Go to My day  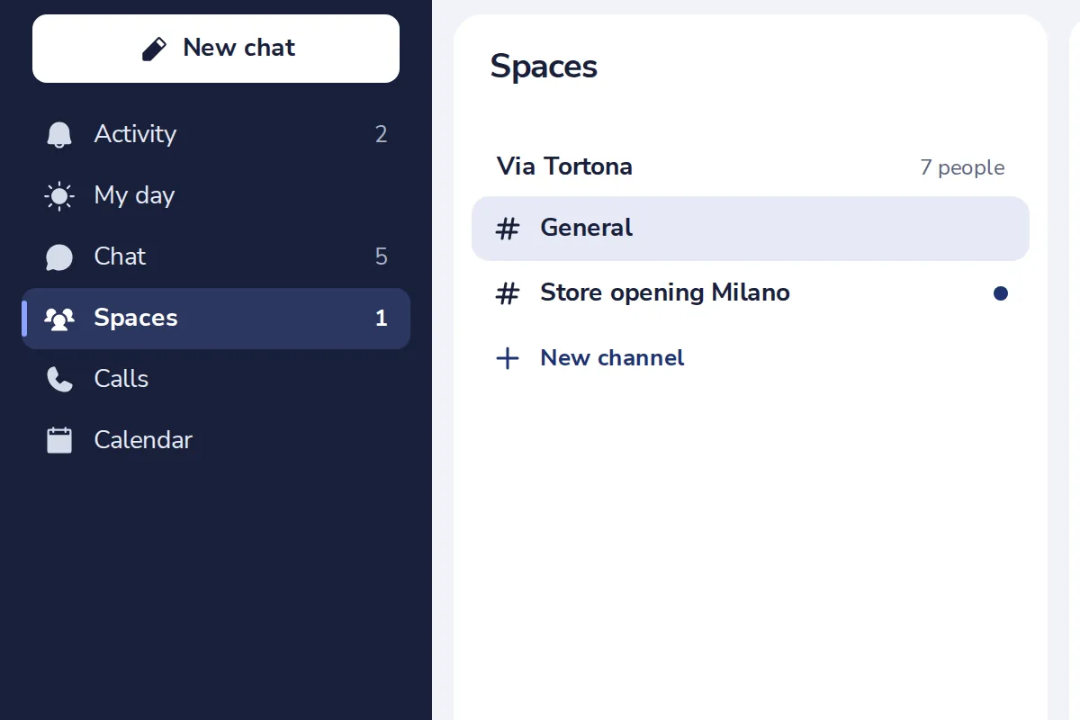[x=216, y=196]
